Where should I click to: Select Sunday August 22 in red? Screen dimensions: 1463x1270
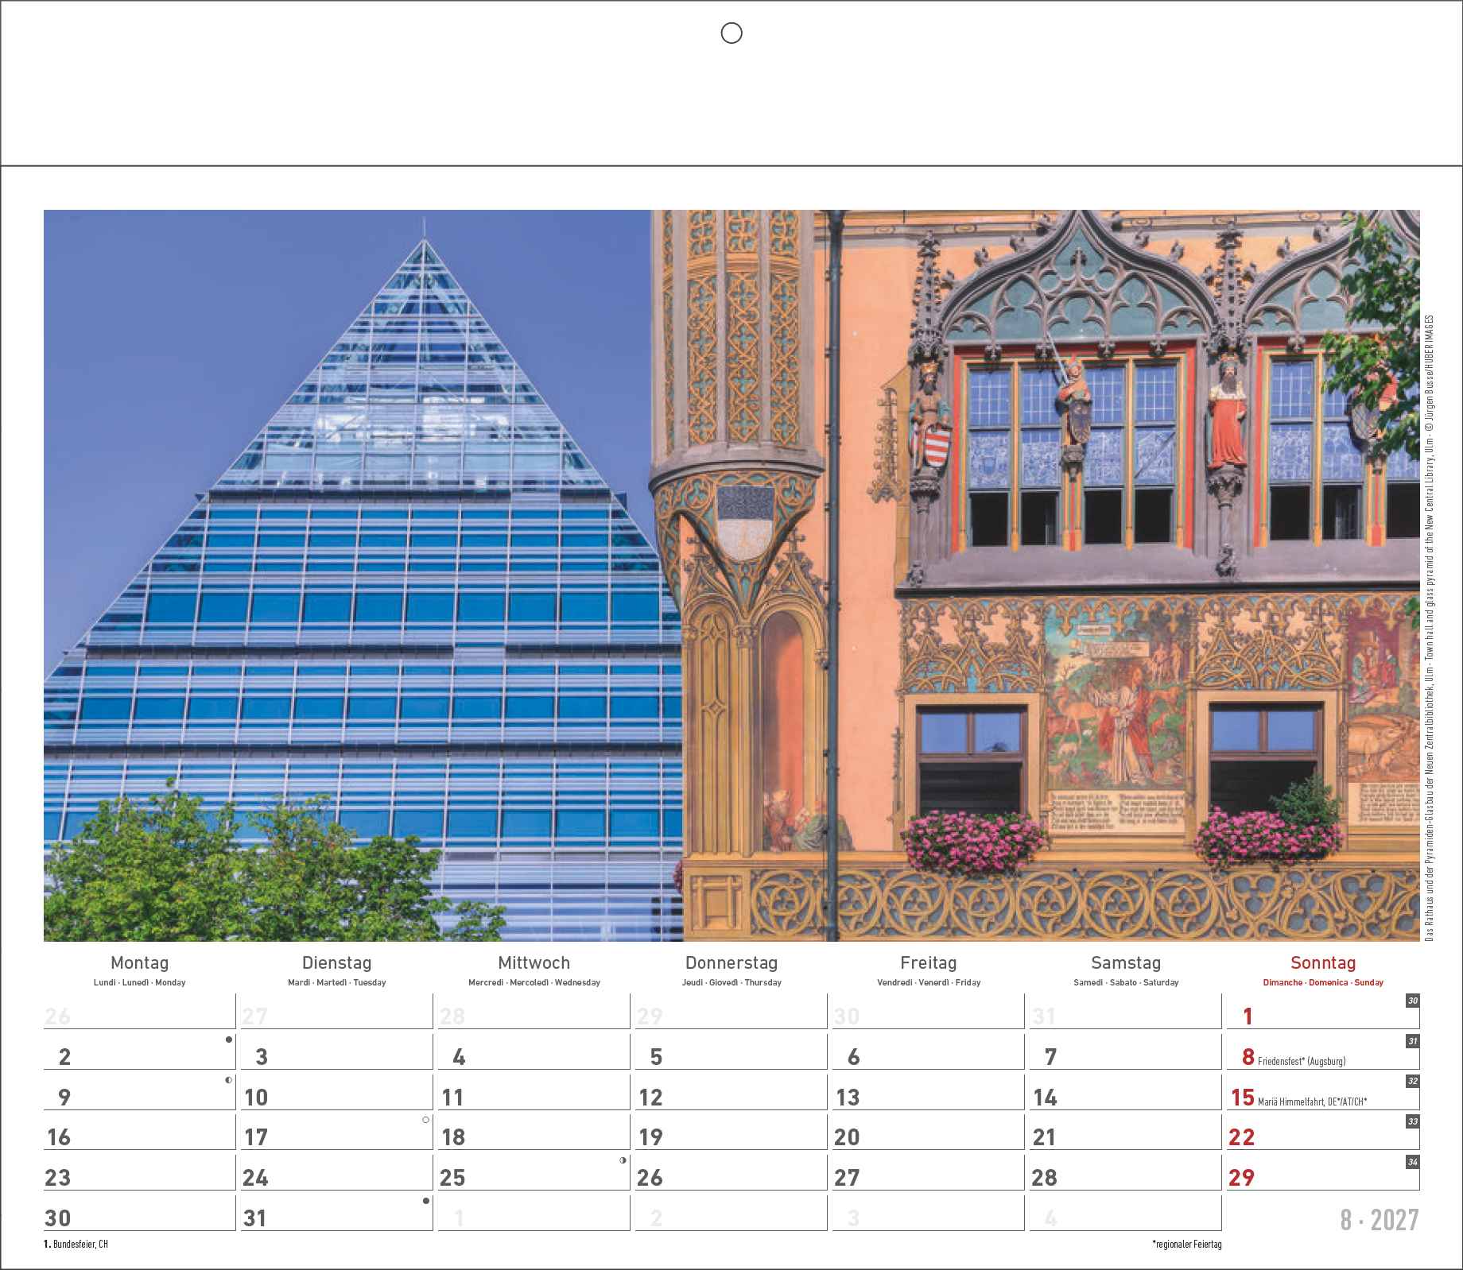point(1242,1137)
